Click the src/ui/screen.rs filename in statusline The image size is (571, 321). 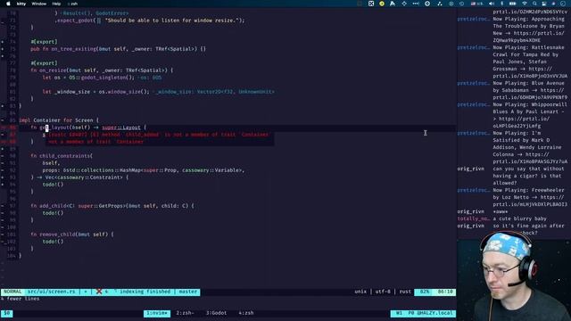click(52, 292)
